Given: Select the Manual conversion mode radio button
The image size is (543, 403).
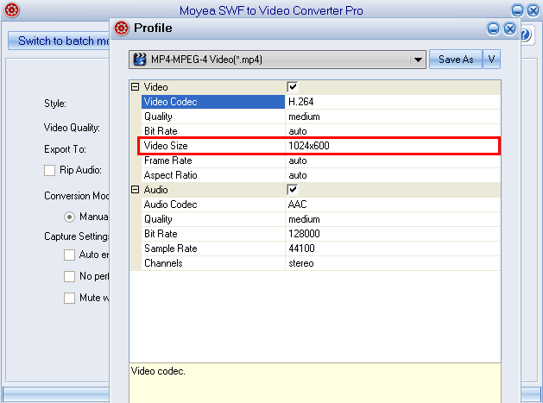Looking at the screenshot, I should point(69,217).
